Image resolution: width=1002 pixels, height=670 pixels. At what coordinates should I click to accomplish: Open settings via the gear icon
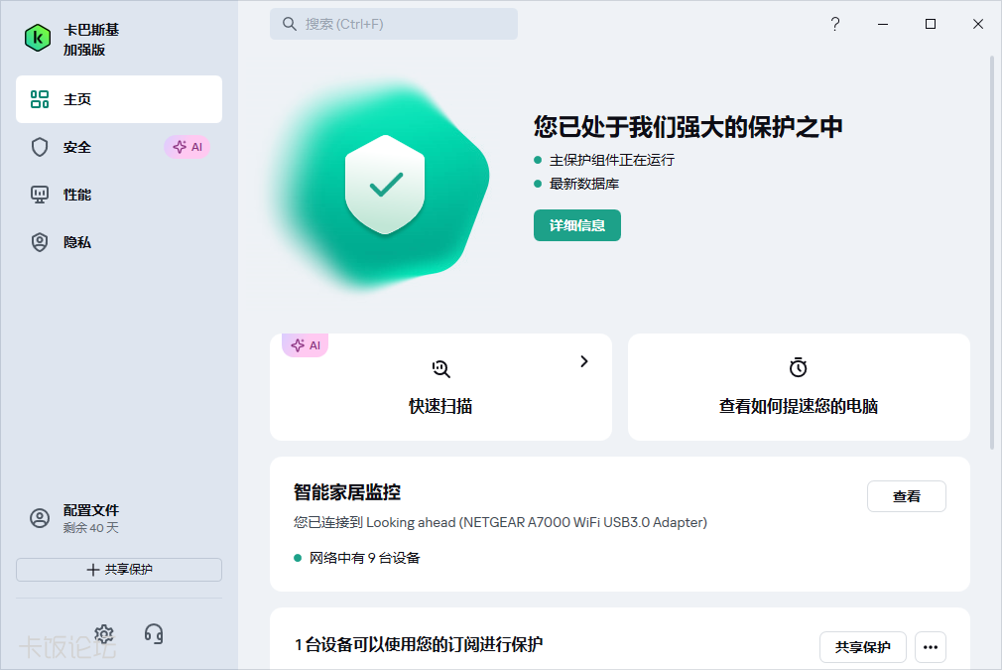click(104, 633)
